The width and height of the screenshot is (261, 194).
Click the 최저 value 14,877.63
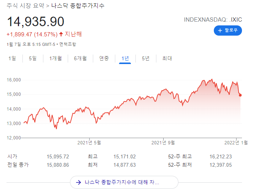pyautogui.click(x=124, y=165)
